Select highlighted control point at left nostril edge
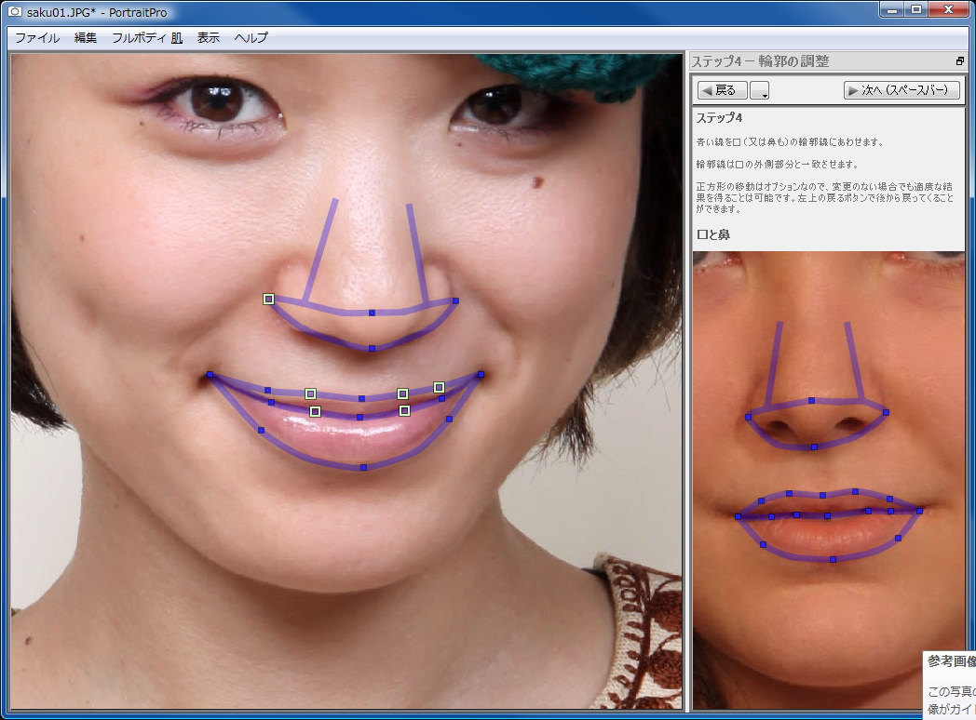 (268, 299)
